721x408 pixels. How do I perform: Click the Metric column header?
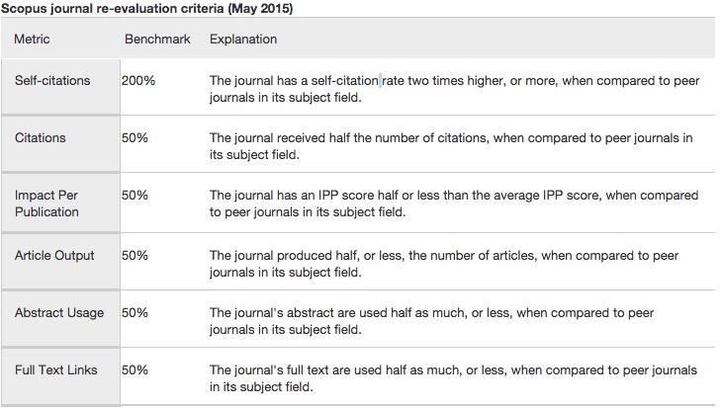pyautogui.click(x=32, y=40)
